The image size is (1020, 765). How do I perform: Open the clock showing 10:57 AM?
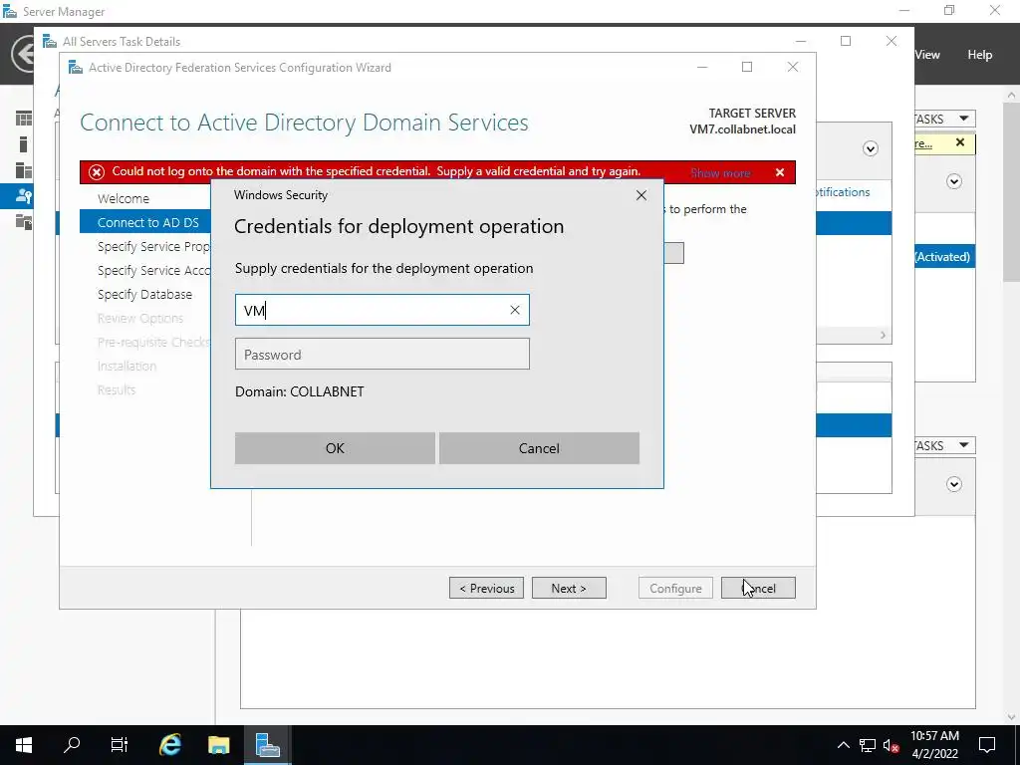934,745
